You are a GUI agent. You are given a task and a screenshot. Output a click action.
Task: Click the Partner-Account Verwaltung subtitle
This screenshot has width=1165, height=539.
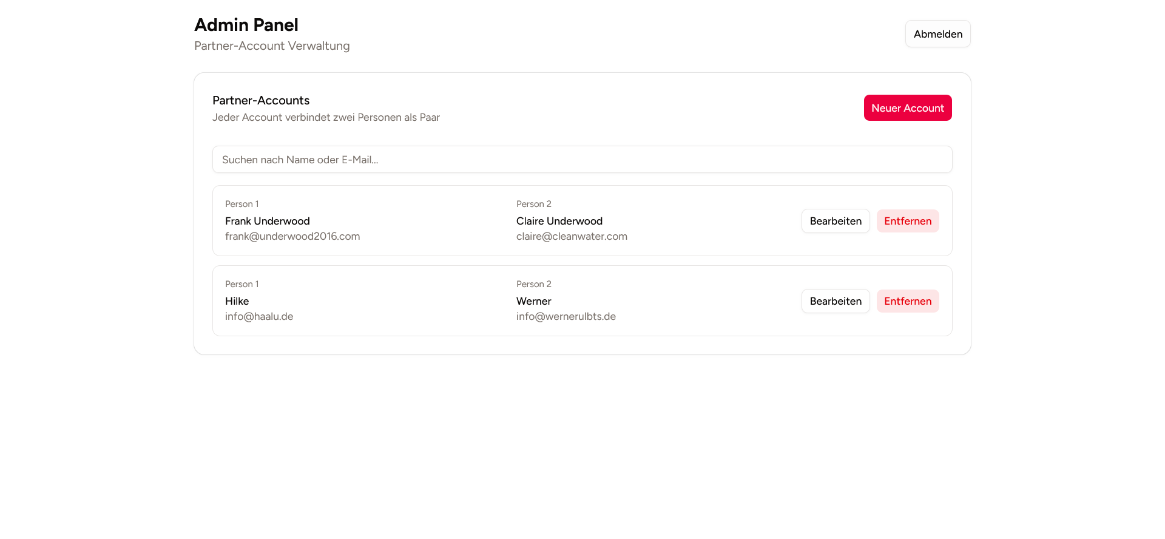click(271, 46)
